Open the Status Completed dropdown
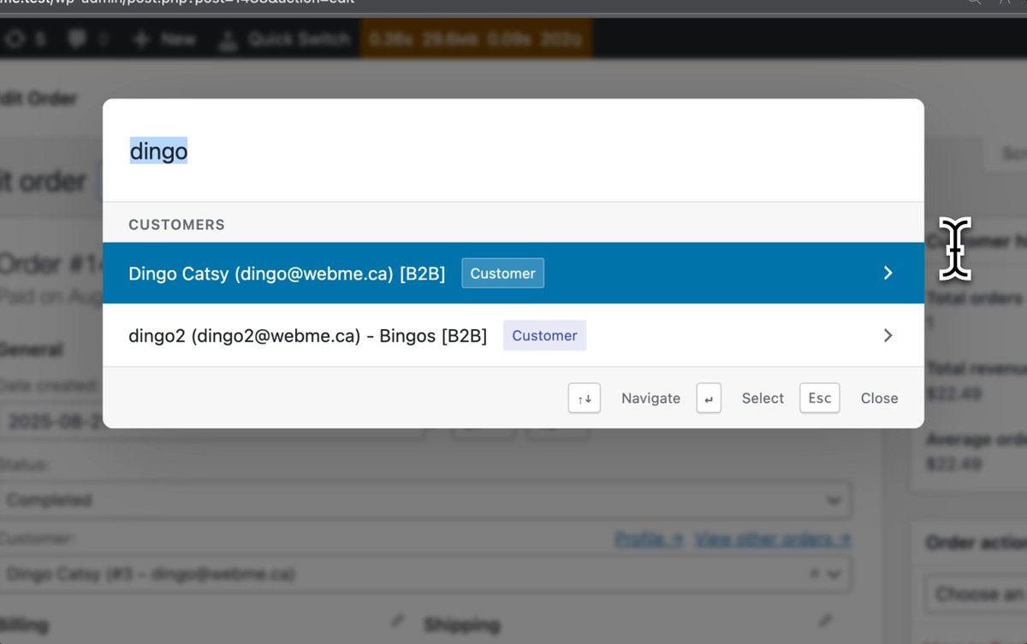 425,500
